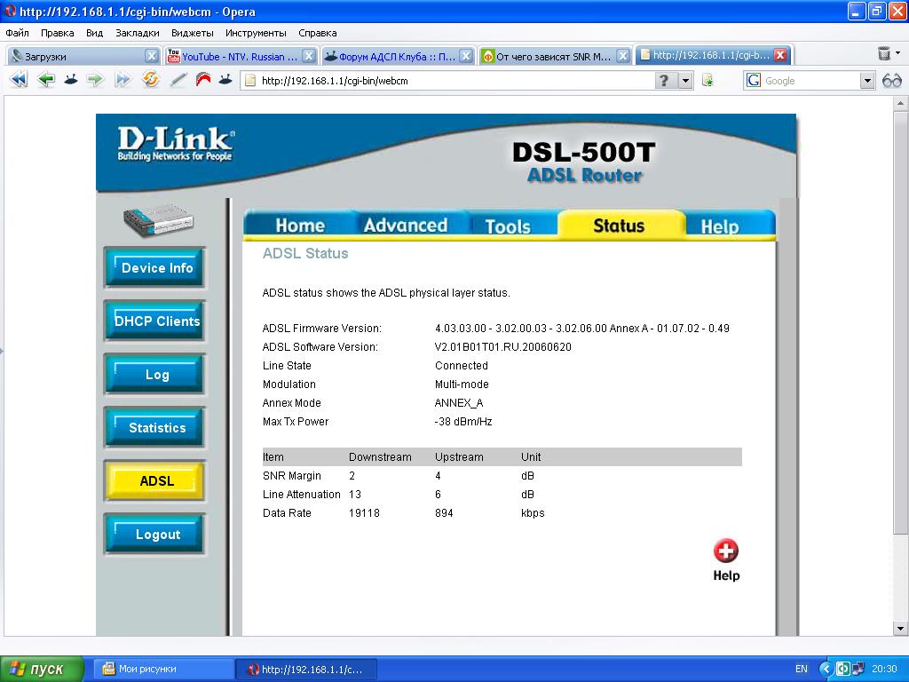Click the red Help plus icon

[x=725, y=551]
